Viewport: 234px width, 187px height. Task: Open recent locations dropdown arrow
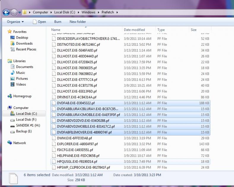[20, 12]
